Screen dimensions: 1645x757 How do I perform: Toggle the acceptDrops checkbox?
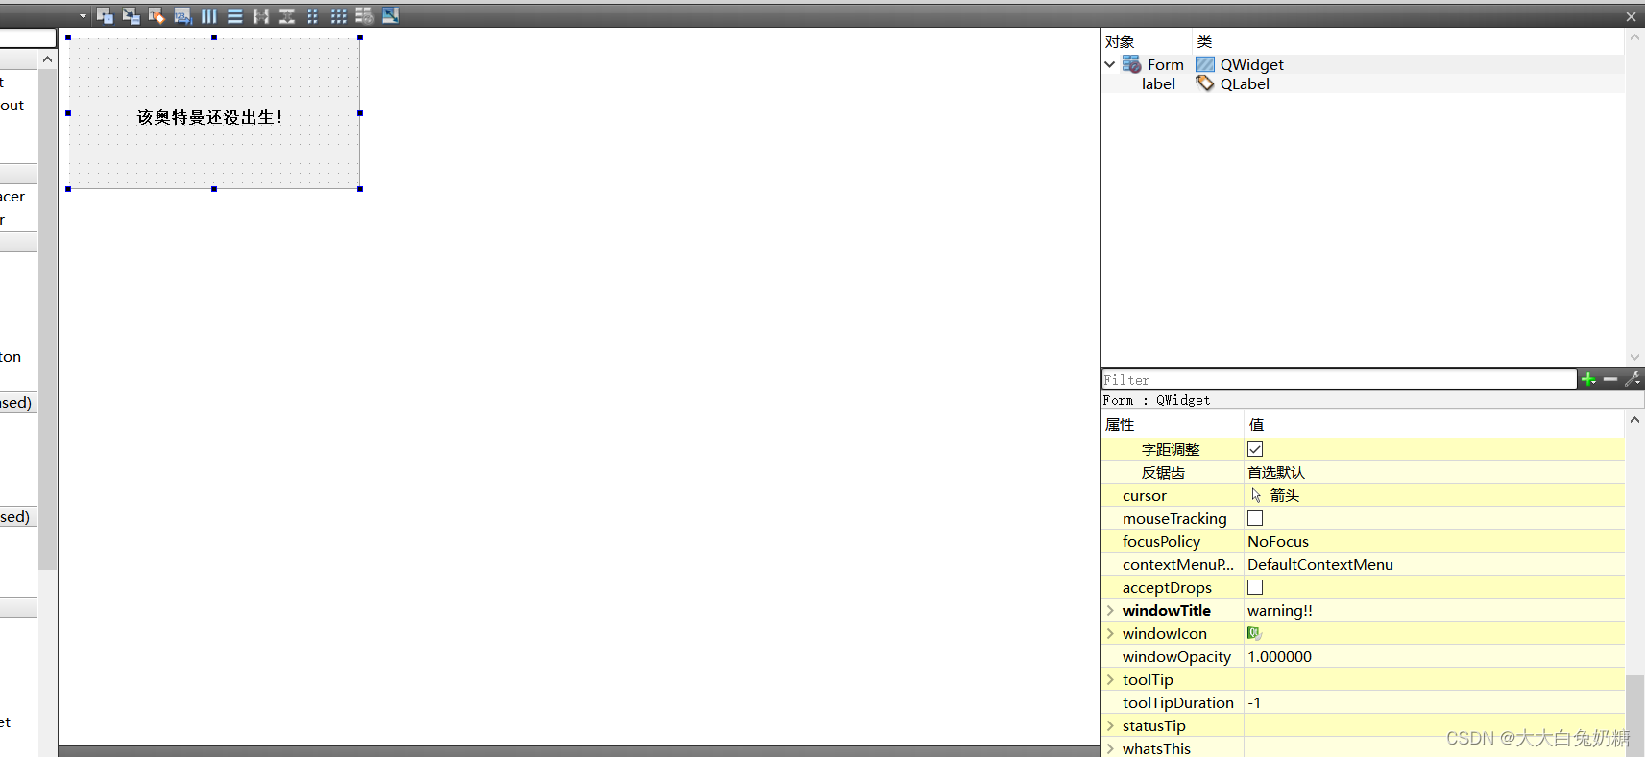click(x=1255, y=587)
